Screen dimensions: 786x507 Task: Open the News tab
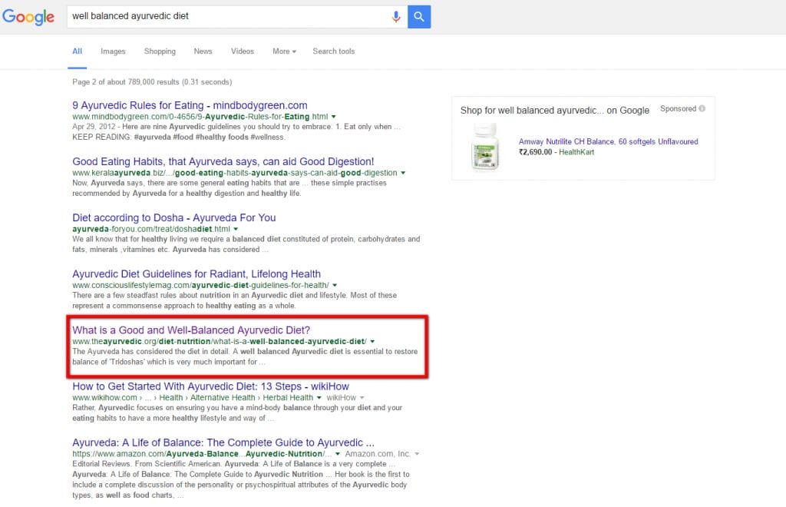pyautogui.click(x=203, y=51)
